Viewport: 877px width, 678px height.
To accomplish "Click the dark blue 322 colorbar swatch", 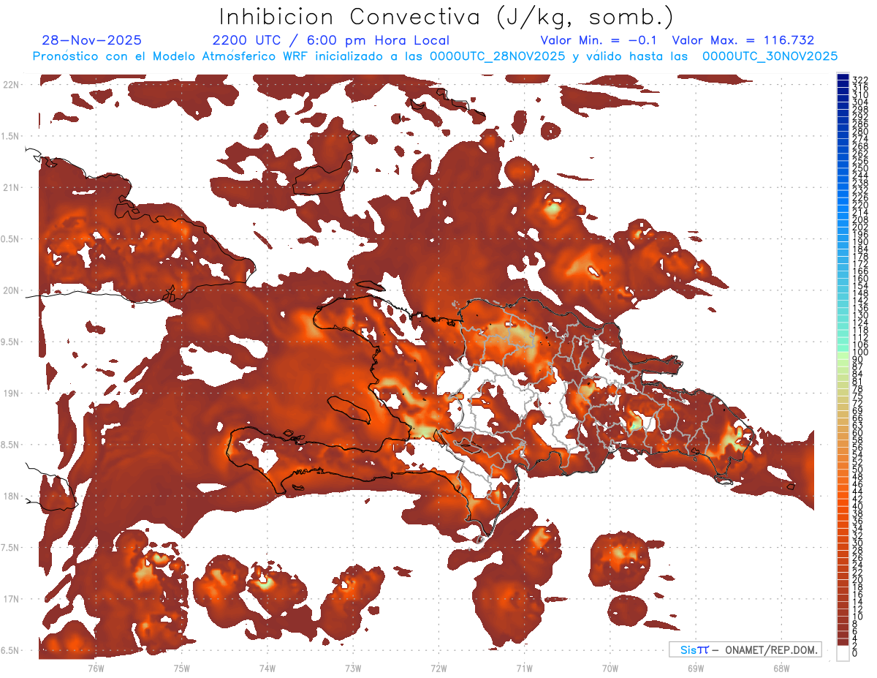I will (x=843, y=78).
